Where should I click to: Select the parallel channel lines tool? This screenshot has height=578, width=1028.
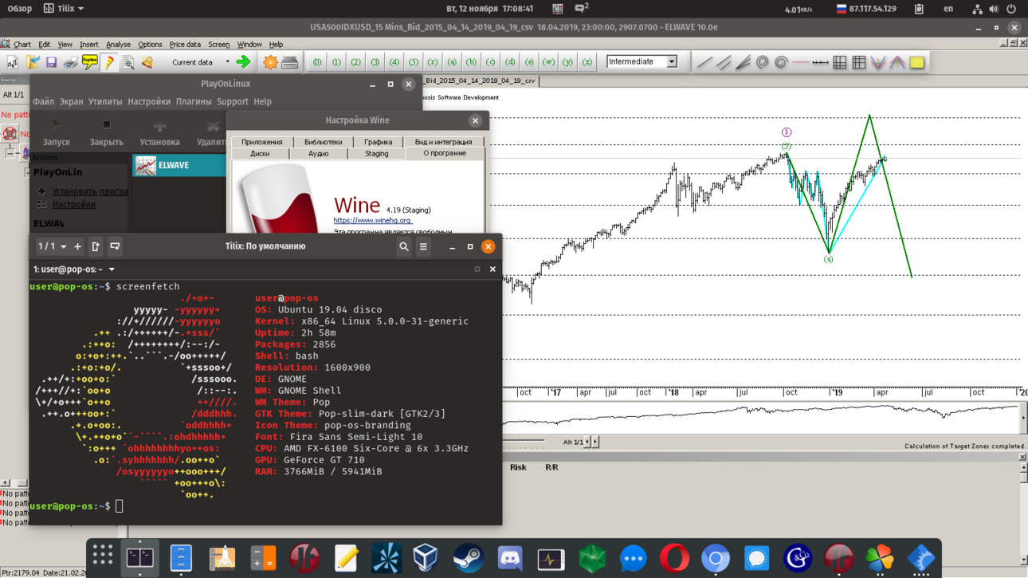[724, 62]
